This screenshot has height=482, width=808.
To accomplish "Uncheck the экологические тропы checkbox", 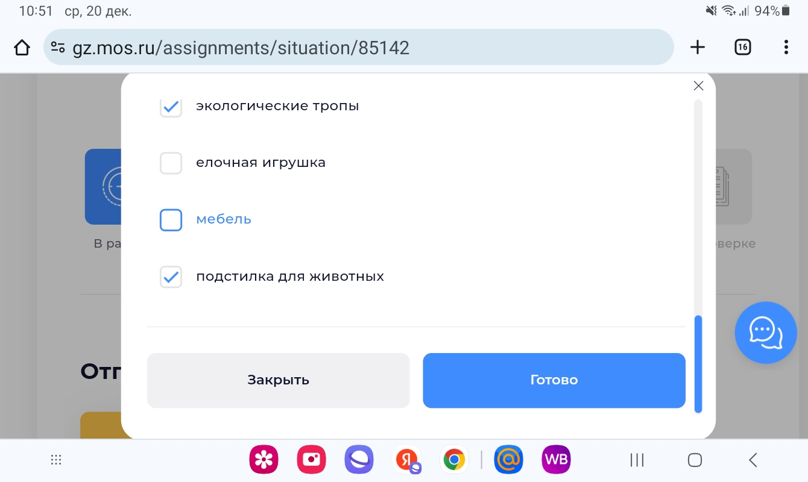I will [x=171, y=107].
